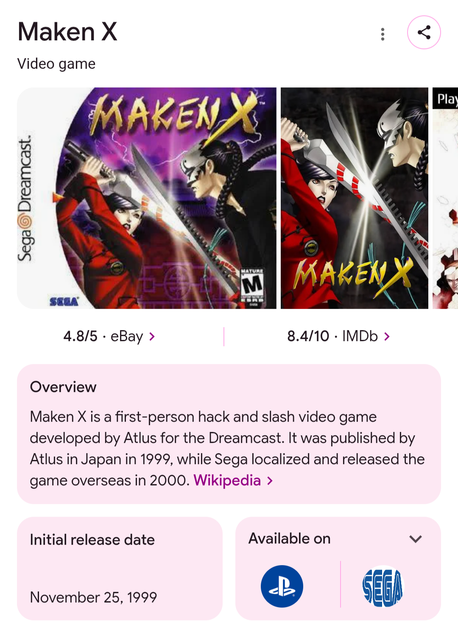The height and width of the screenshot is (630, 458).
Task: Click the arrow after the Wikipedia link
Action: pyautogui.click(x=270, y=481)
